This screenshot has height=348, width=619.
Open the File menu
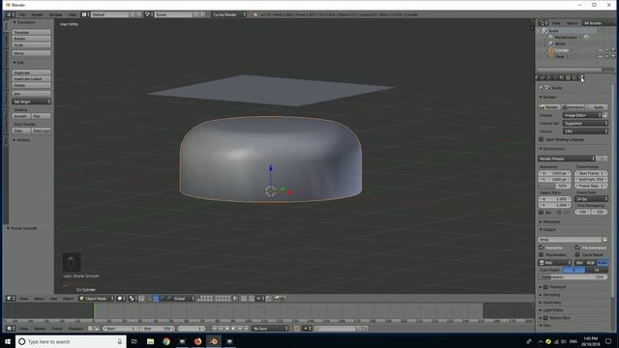click(x=22, y=14)
